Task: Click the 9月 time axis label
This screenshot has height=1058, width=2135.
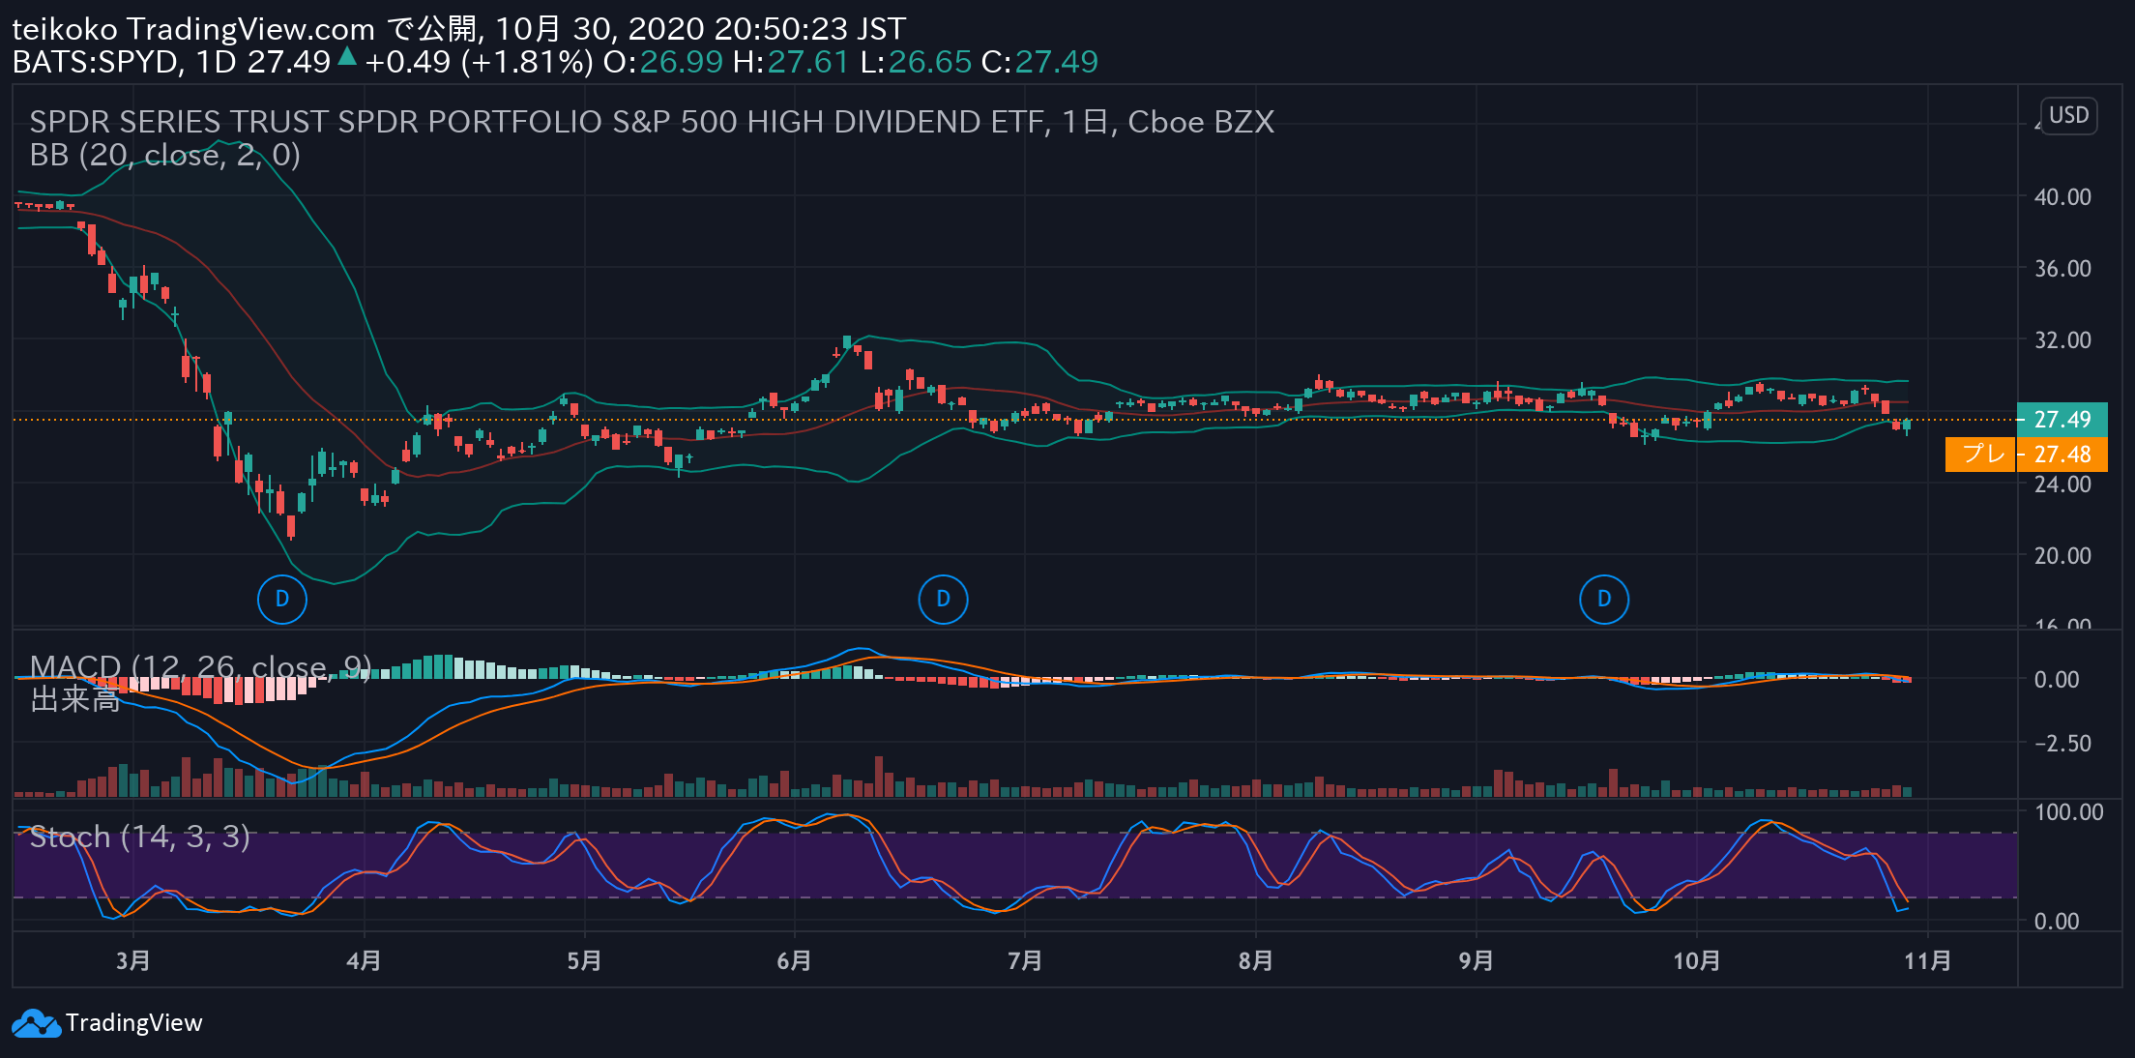Action: (x=1477, y=960)
